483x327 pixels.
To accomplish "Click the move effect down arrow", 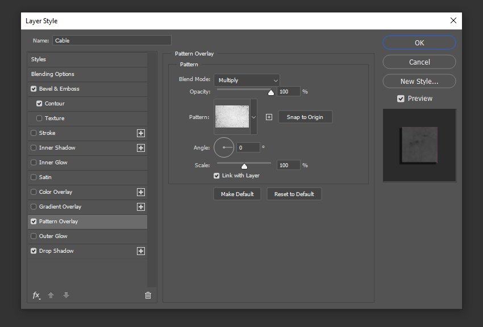I will point(66,295).
